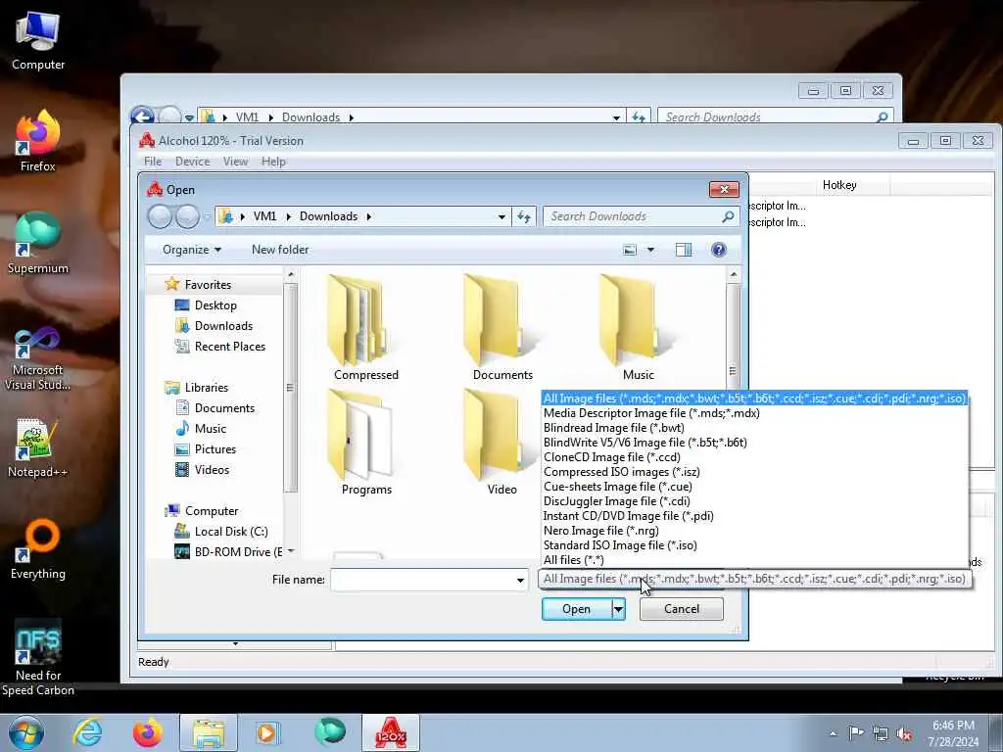Image resolution: width=1003 pixels, height=752 pixels.
Task: Refresh the Downloads location in Open dialog
Action: (524, 216)
